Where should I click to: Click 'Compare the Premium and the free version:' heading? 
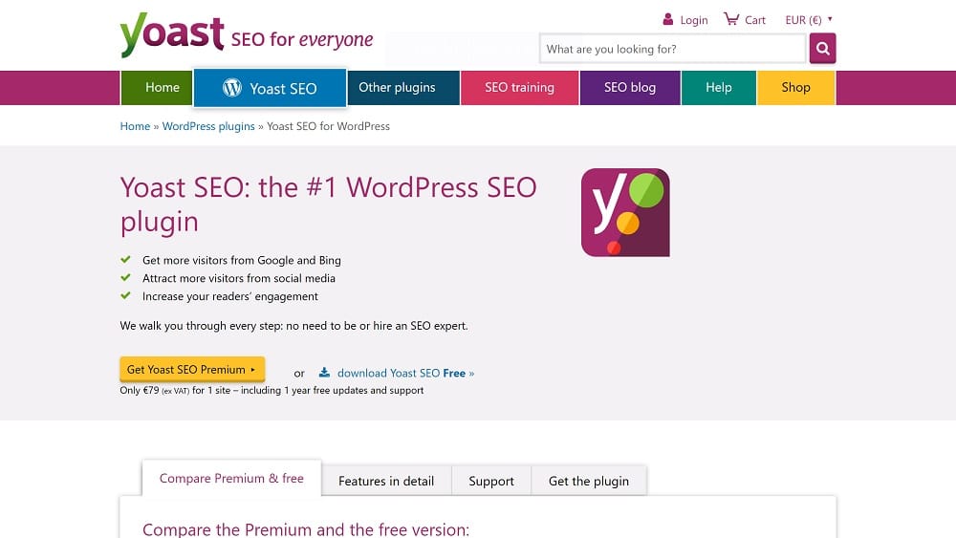306,529
